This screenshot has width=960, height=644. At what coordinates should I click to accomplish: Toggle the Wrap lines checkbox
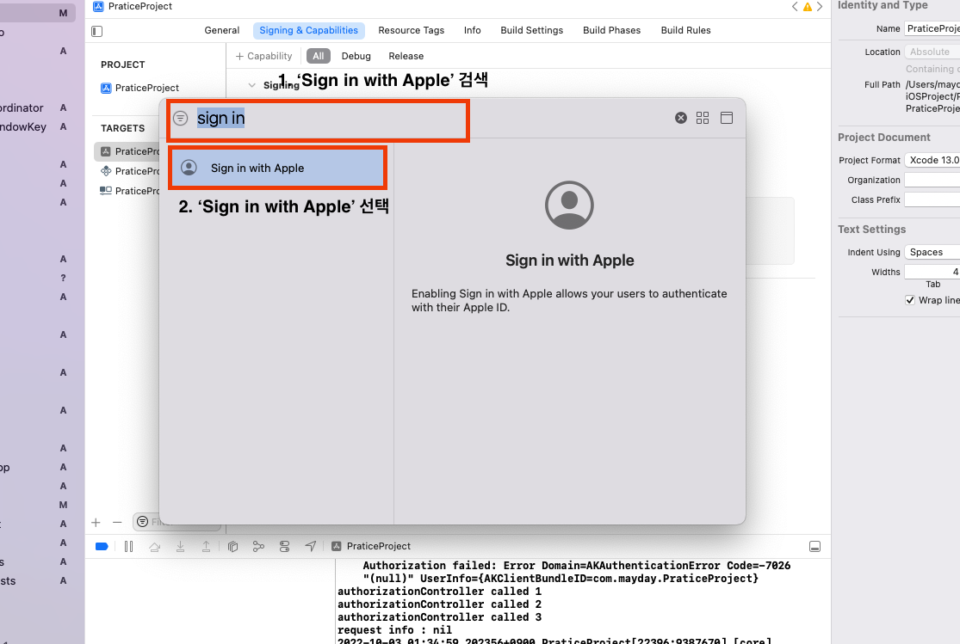pos(910,300)
